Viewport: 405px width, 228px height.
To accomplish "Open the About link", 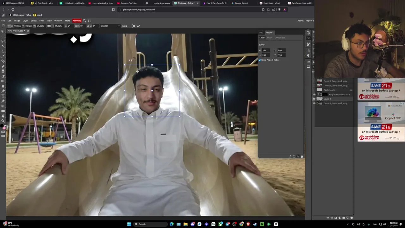I will (300, 21).
